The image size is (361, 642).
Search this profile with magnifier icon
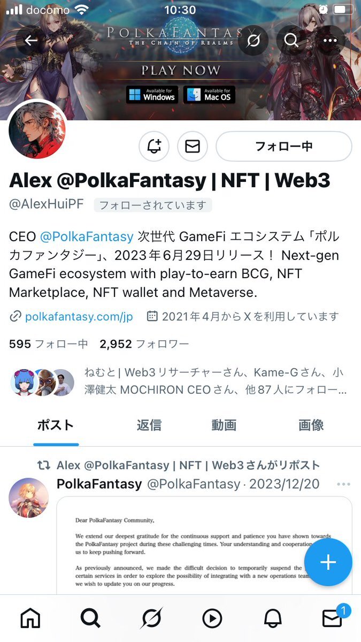click(x=291, y=40)
